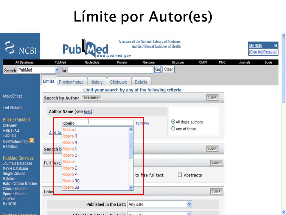Open Special Queries in sidebar

[x=15, y=193]
